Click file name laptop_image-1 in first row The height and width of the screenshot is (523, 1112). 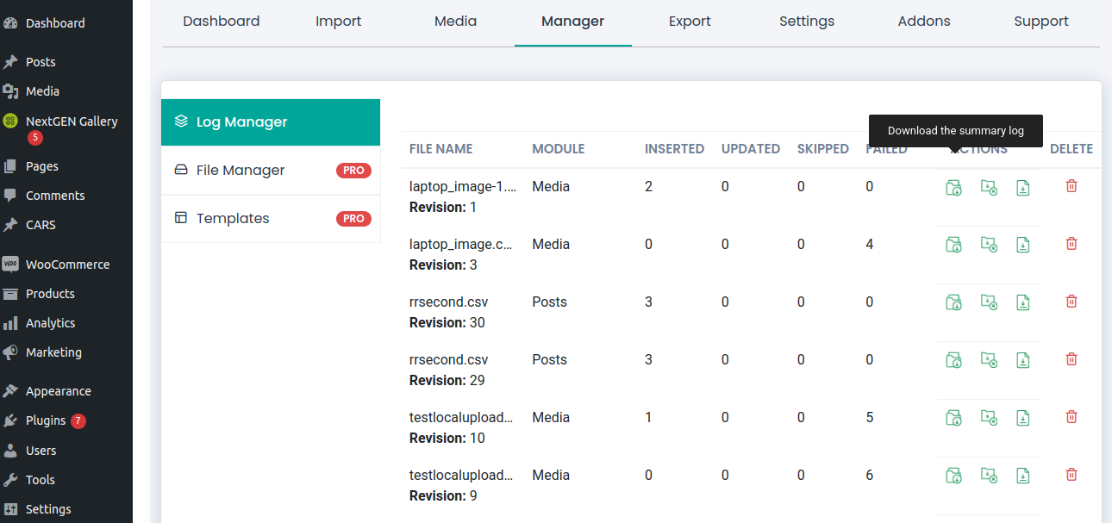463,187
